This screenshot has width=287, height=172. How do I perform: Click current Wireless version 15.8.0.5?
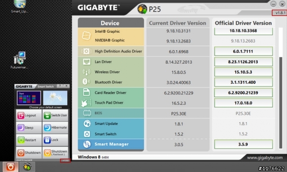tap(178, 73)
